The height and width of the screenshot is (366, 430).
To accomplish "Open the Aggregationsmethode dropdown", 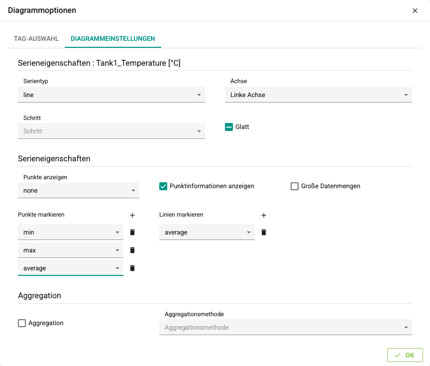I will tap(286, 327).
